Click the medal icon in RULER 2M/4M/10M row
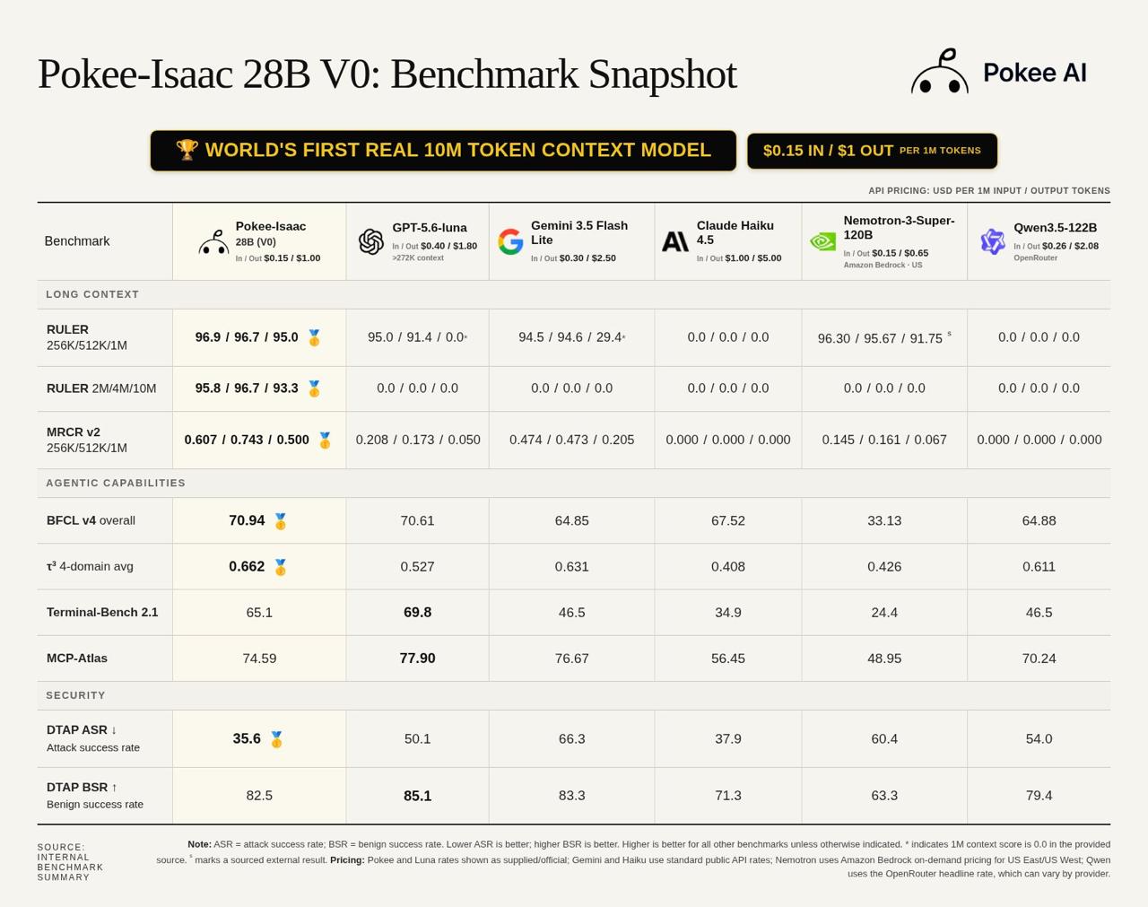This screenshot has height=907, width=1148. pos(314,388)
